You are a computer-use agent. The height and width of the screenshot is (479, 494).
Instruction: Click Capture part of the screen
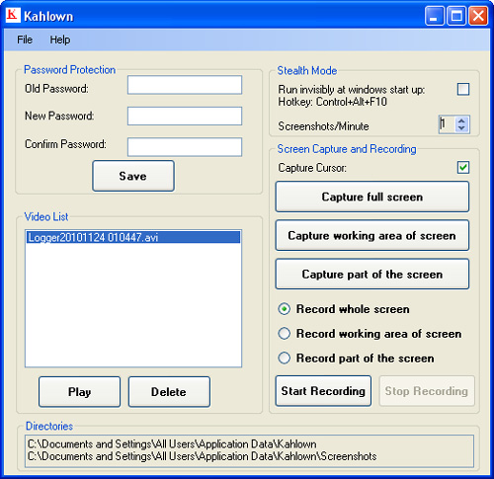click(372, 274)
